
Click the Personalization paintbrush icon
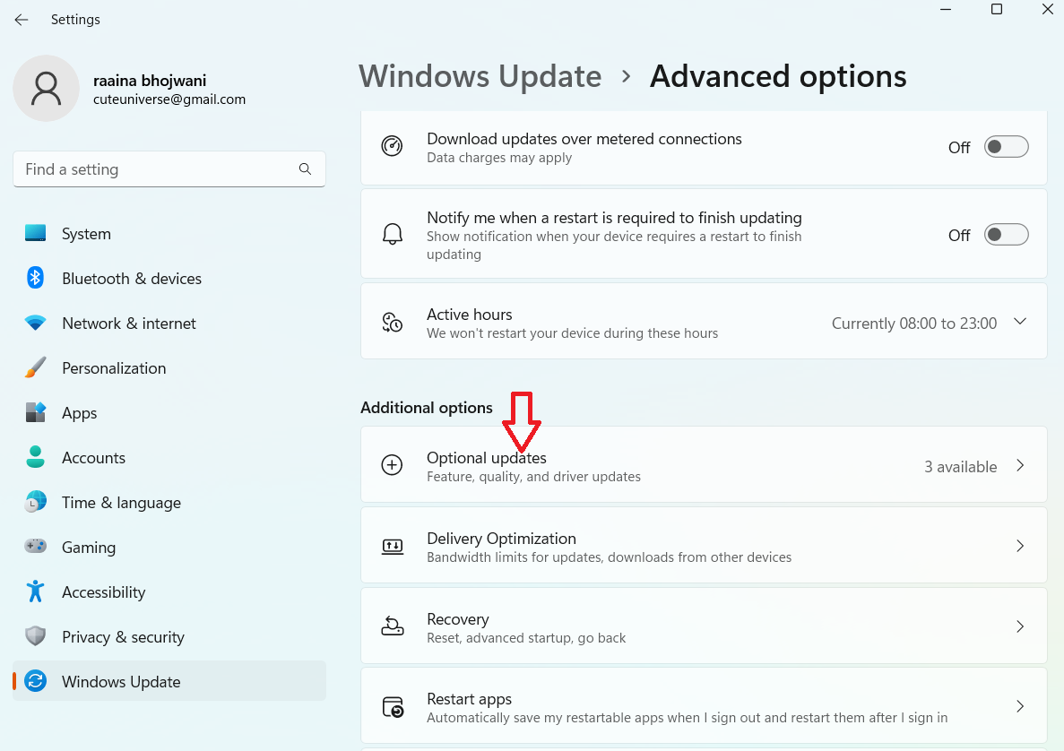(36, 368)
